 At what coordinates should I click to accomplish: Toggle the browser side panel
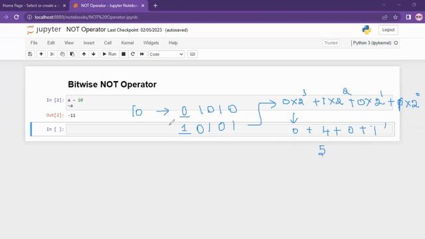click(408, 17)
